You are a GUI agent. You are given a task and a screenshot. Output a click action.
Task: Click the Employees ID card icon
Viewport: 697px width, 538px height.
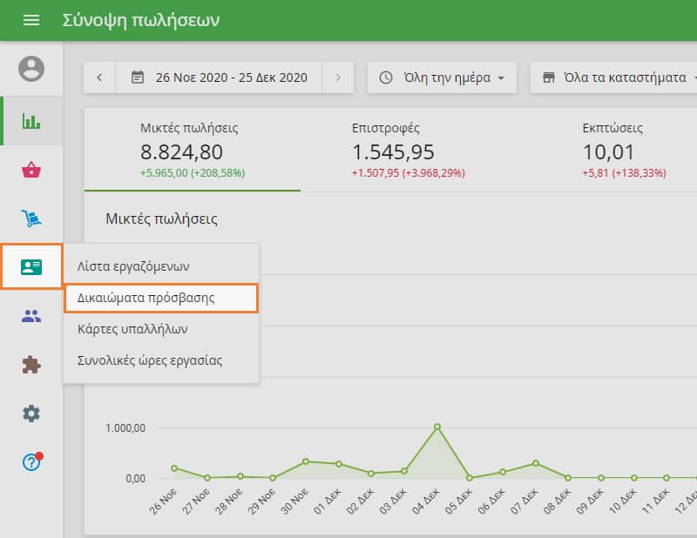[x=31, y=266]
